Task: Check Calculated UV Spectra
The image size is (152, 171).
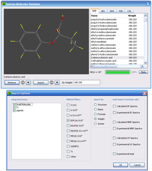Action: [x=114, y=138]
